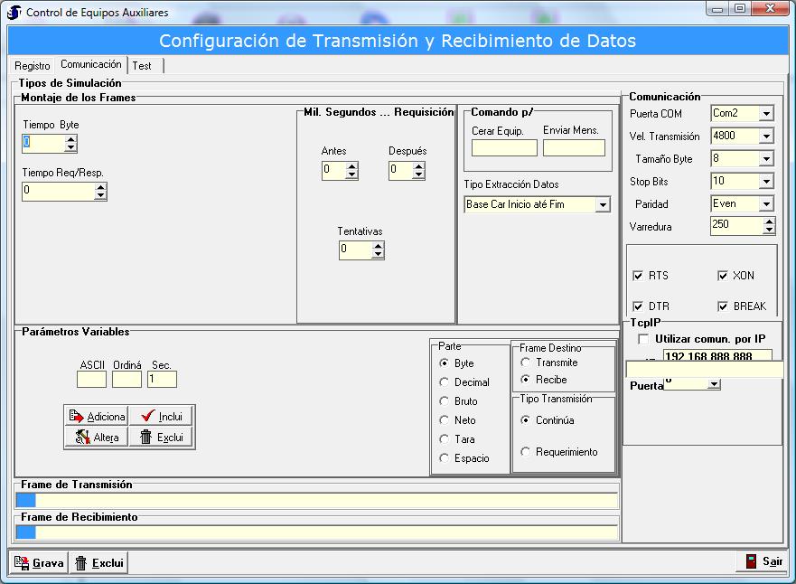Click the Sair exit door icon
The height and width of the screenshot is (584, 796).
[x=750, y=561]
